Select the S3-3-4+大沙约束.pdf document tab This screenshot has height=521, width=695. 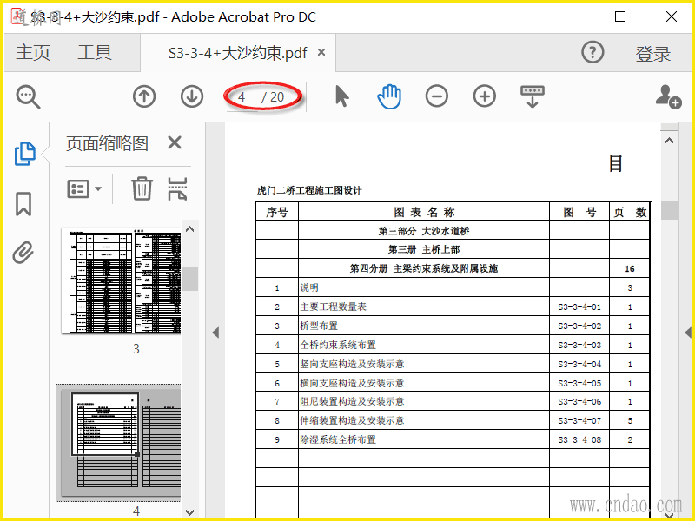[x=237, y=53]
